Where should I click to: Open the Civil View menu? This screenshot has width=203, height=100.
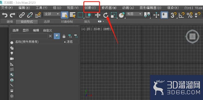click(x=193, y=8)
